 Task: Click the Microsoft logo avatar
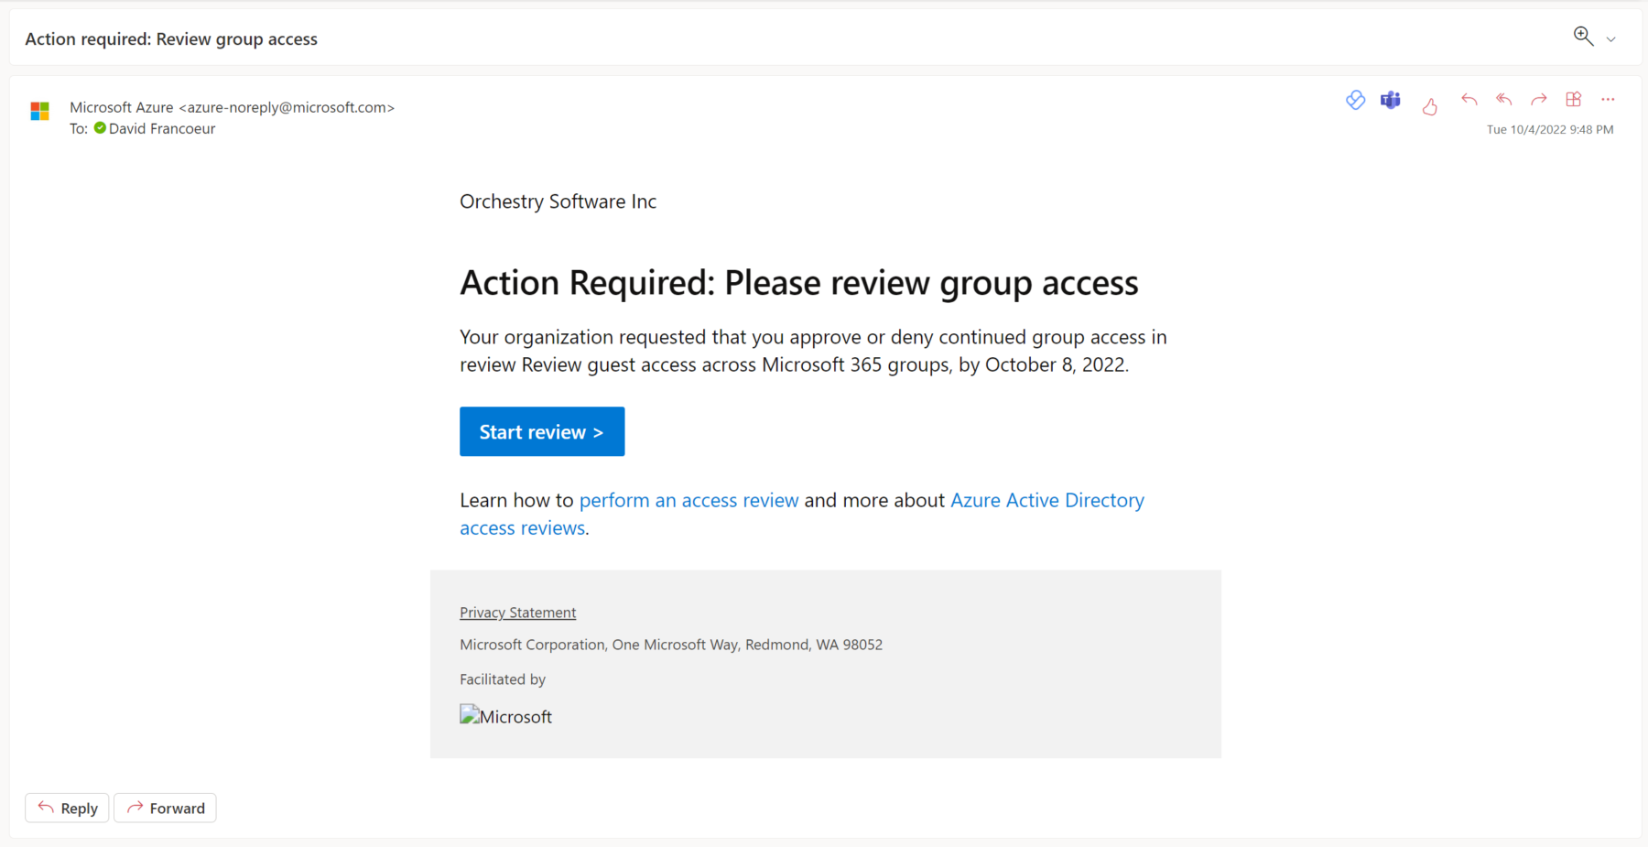39,111
